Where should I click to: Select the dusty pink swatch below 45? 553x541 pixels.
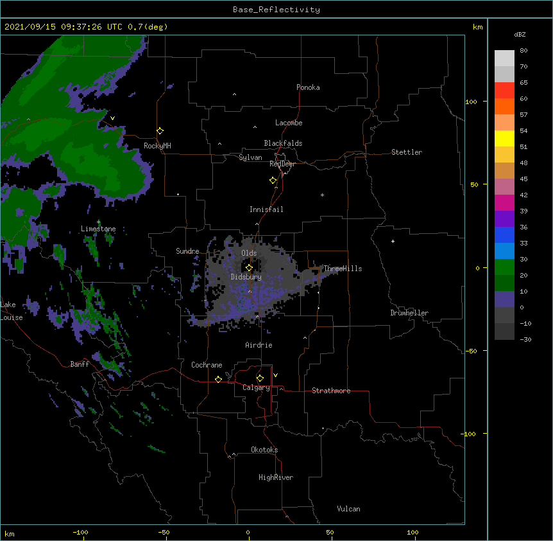[504, 187]
